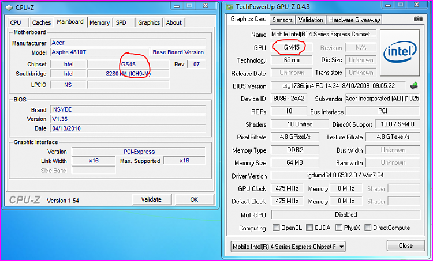Click the Graphic Interface Version PCI-Express
This screenshot has width=433, height=261.
coord(139,152)
